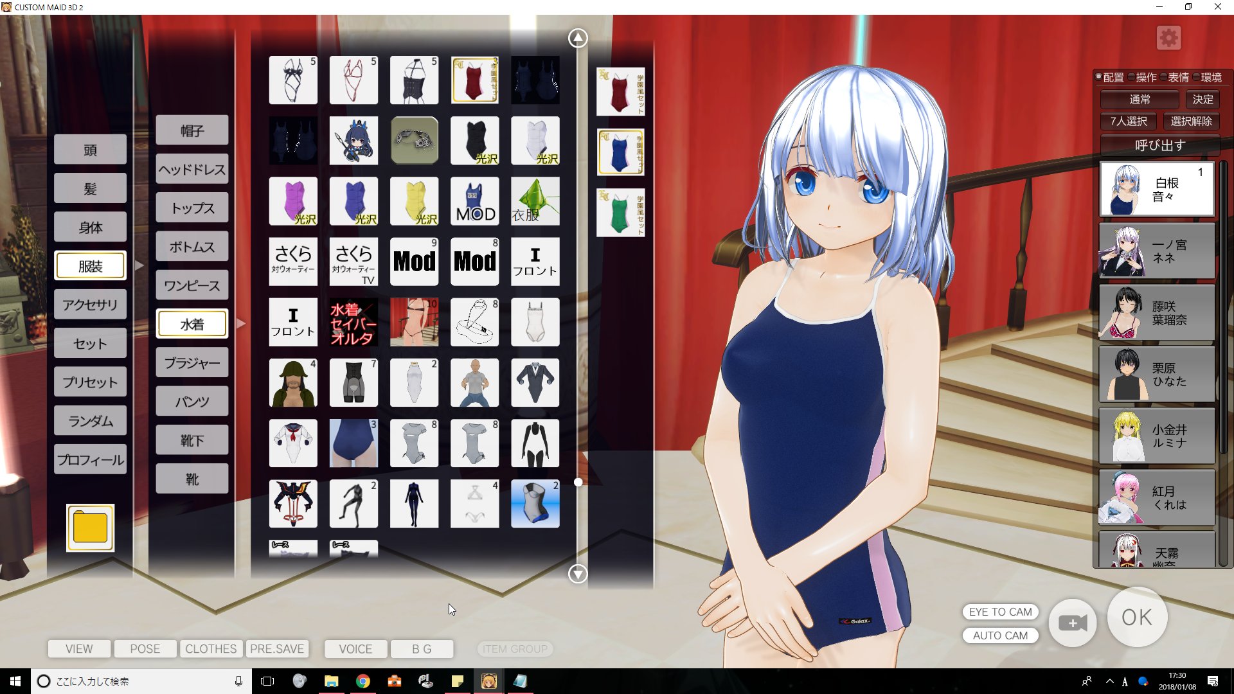Select the green 衣服 item
Viewport: 1234px width, 694px height.
[x=535, y=200]
